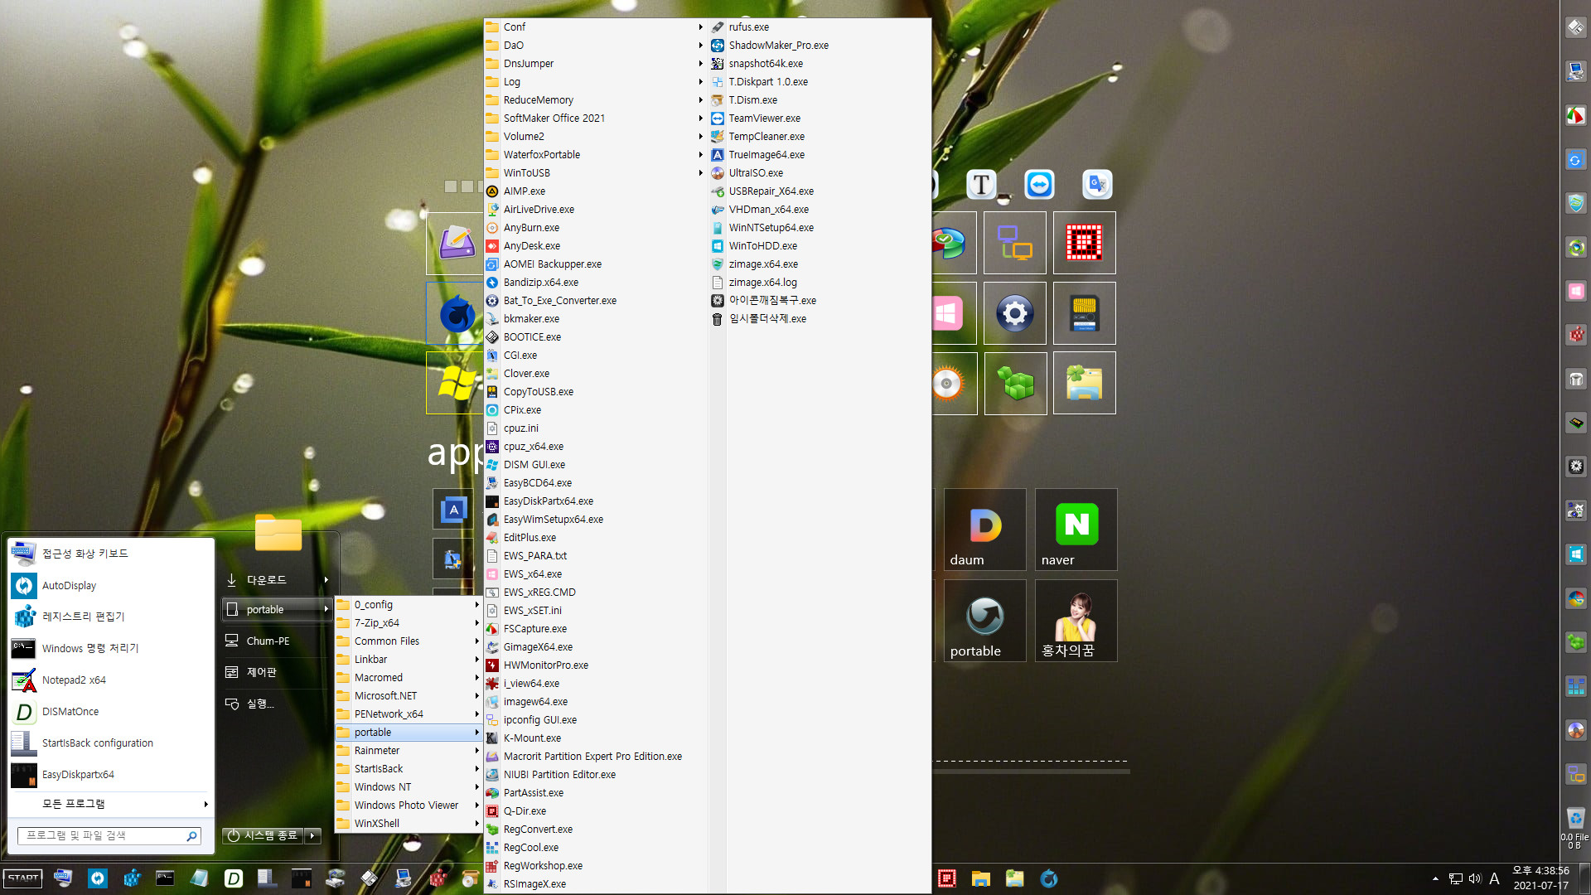
Task: Select EWS_PARA.txt file
Action: [x=535, y=556]
